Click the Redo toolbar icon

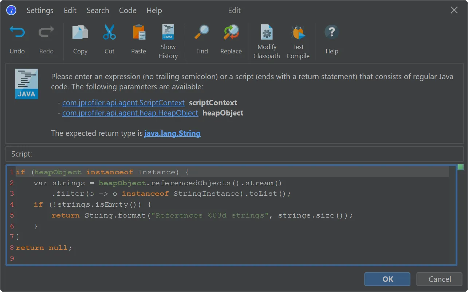46,32
